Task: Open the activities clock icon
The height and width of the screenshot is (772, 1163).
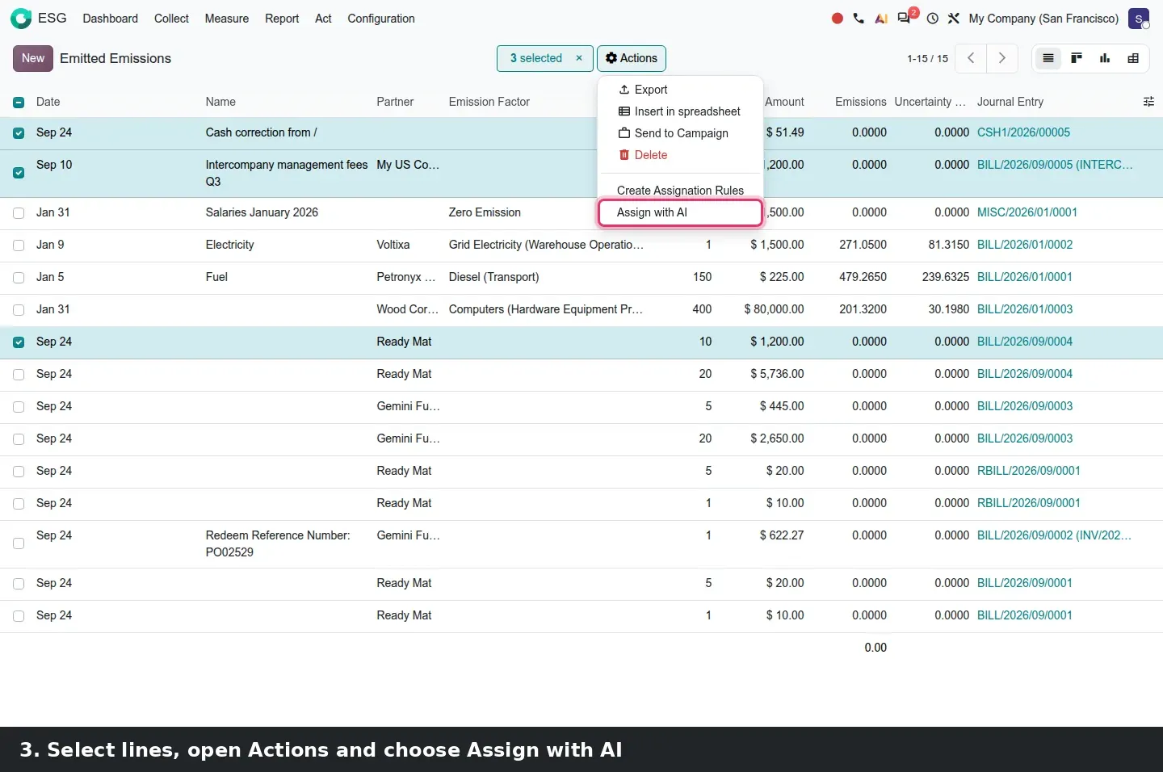Action: (x=933, y=19)
